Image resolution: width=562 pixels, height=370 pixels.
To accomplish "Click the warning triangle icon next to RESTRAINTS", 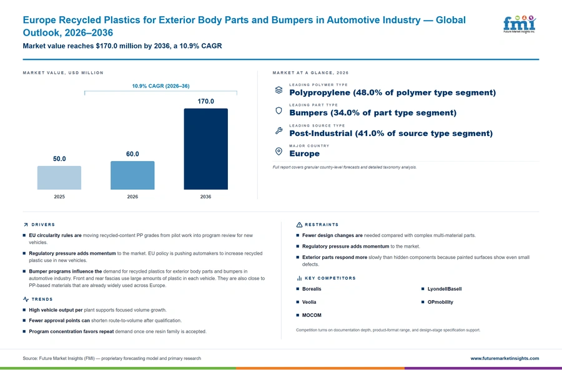I will [299, 225].
